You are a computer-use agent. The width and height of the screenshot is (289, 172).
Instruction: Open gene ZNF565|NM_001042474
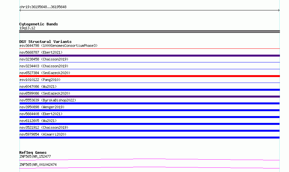click(38, 165)
